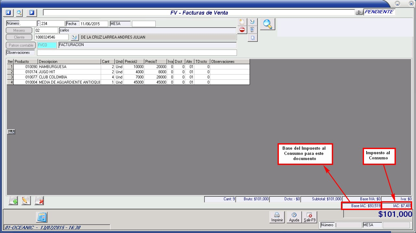Click the barcode scanner icon
416x233 pixels.
11,132
